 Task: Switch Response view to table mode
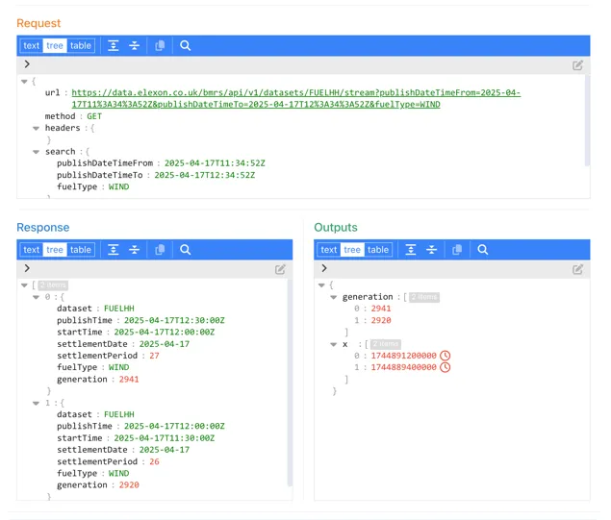(x=81, y=250)
